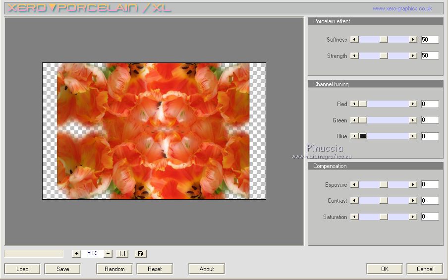
Task: Click the Exposure slider right arrow
Action: point(413,185)
